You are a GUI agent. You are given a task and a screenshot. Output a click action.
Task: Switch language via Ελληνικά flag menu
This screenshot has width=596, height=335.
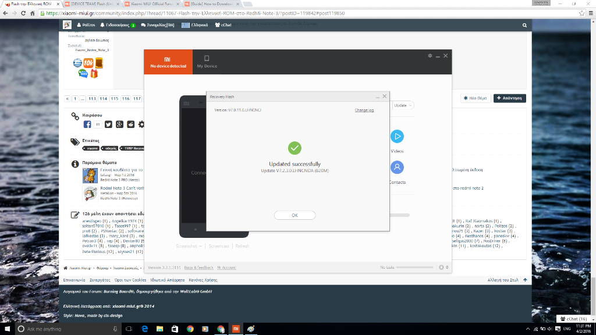coord(194,25)
